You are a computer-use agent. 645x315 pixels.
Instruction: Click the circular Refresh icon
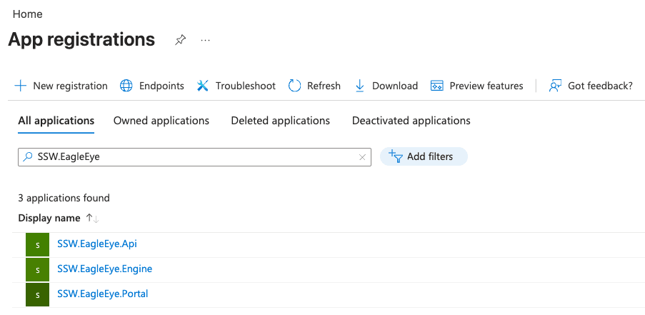294,86
